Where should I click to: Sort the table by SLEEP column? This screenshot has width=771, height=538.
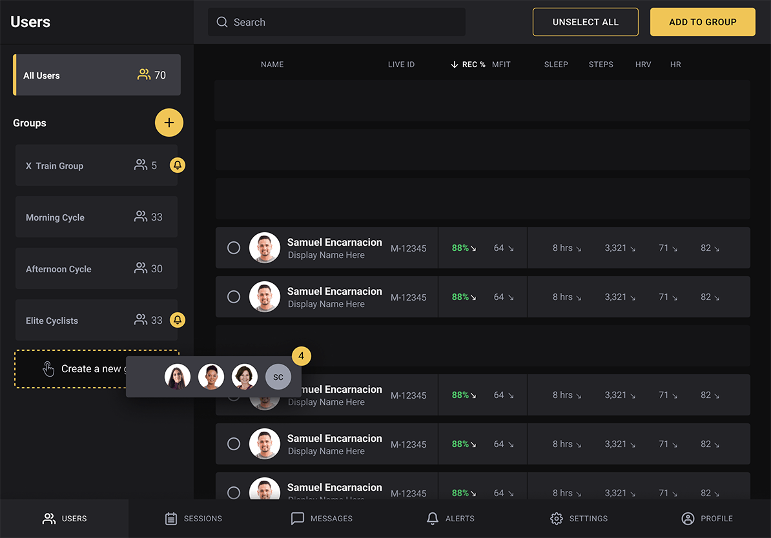click(556, 65)
